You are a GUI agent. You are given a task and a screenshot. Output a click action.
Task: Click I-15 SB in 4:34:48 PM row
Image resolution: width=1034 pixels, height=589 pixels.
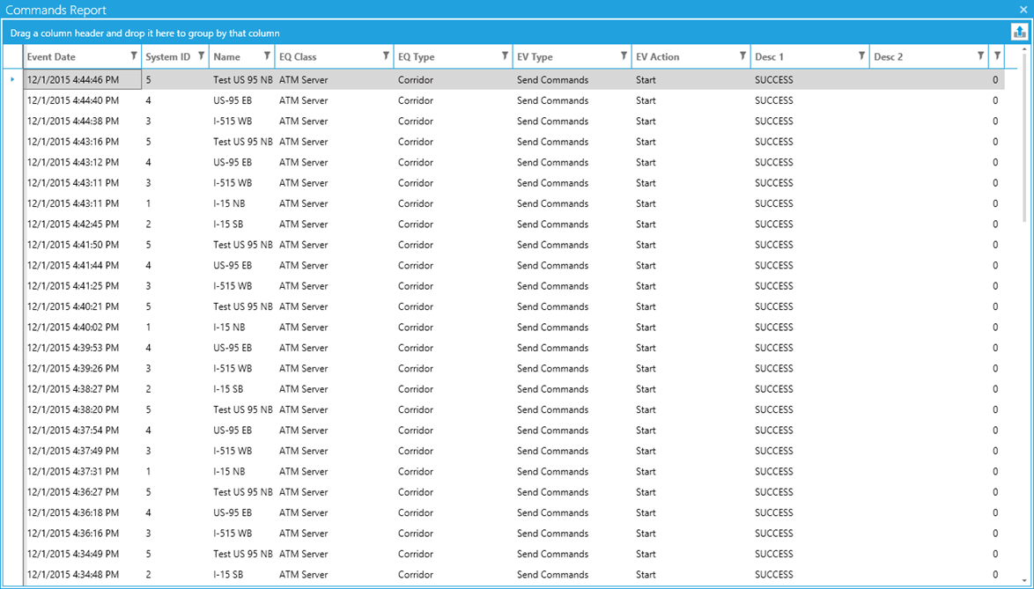228,575
